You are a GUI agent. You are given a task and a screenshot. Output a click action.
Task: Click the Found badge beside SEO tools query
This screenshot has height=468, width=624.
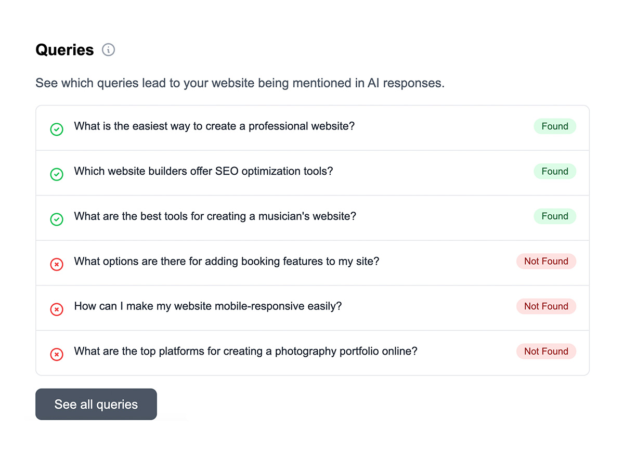click(555, 171)
